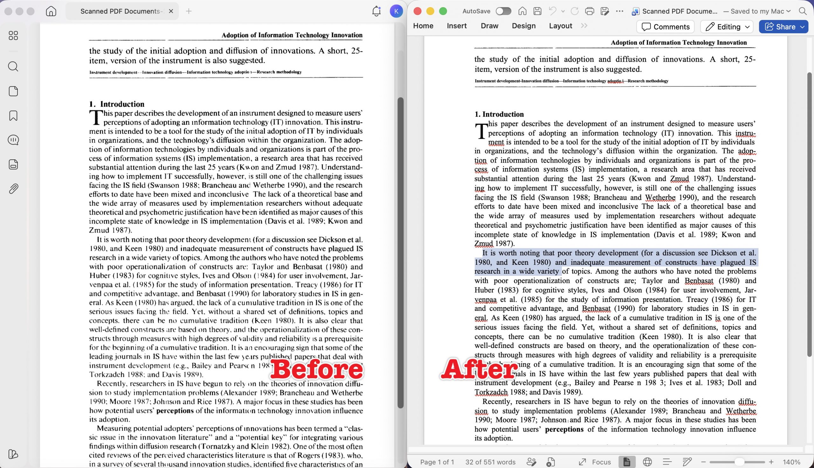Expand the undo history dropdown arrow

click(563, 11)
